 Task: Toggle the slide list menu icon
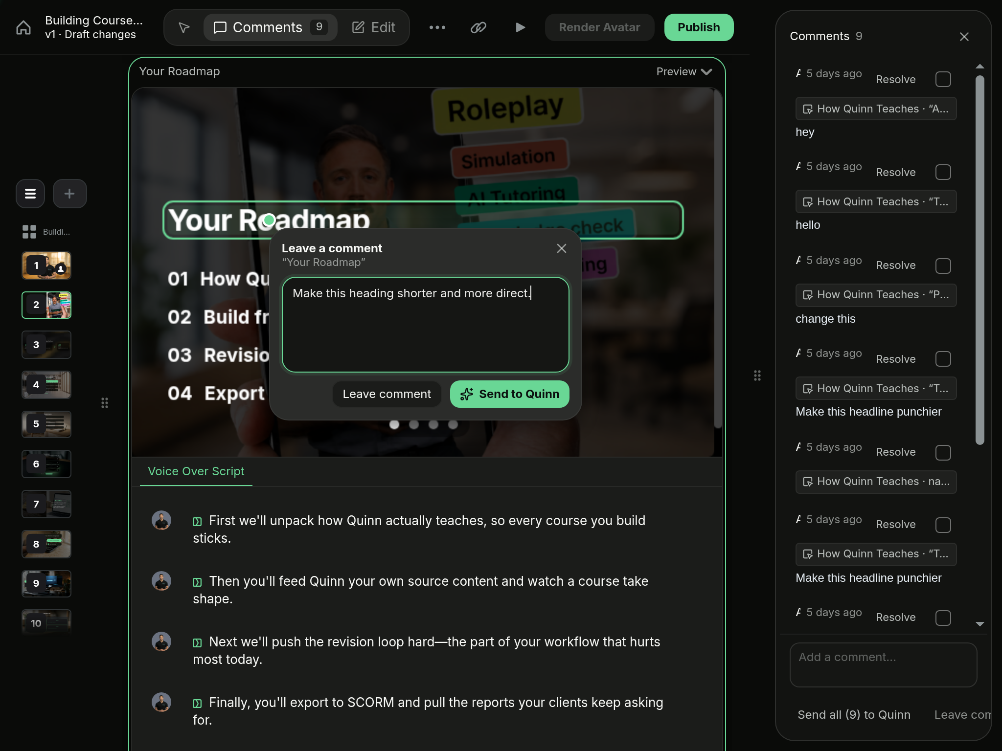pyautogui.click(x=30, y=194)
